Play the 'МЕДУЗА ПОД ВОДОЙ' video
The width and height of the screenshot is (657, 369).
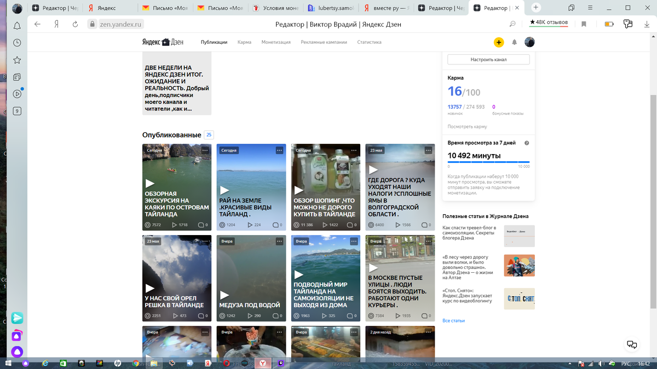(x=224, y=295)
